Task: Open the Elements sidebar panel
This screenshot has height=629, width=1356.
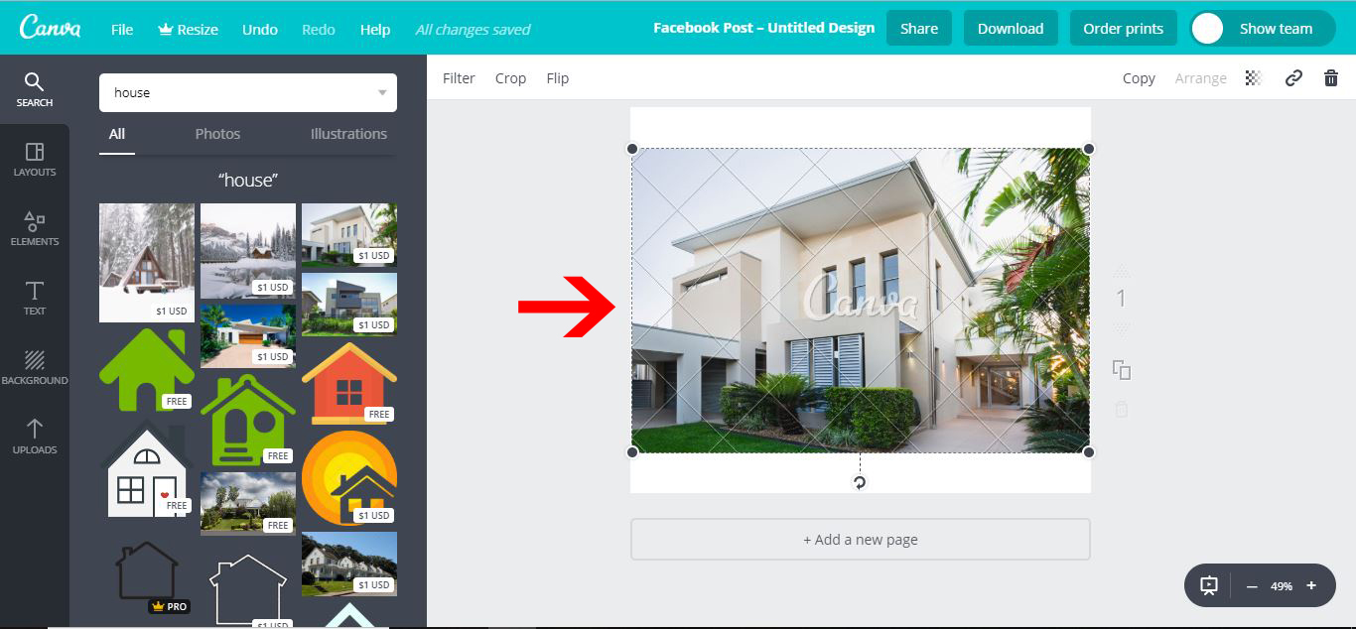Action: pos(35,228)
